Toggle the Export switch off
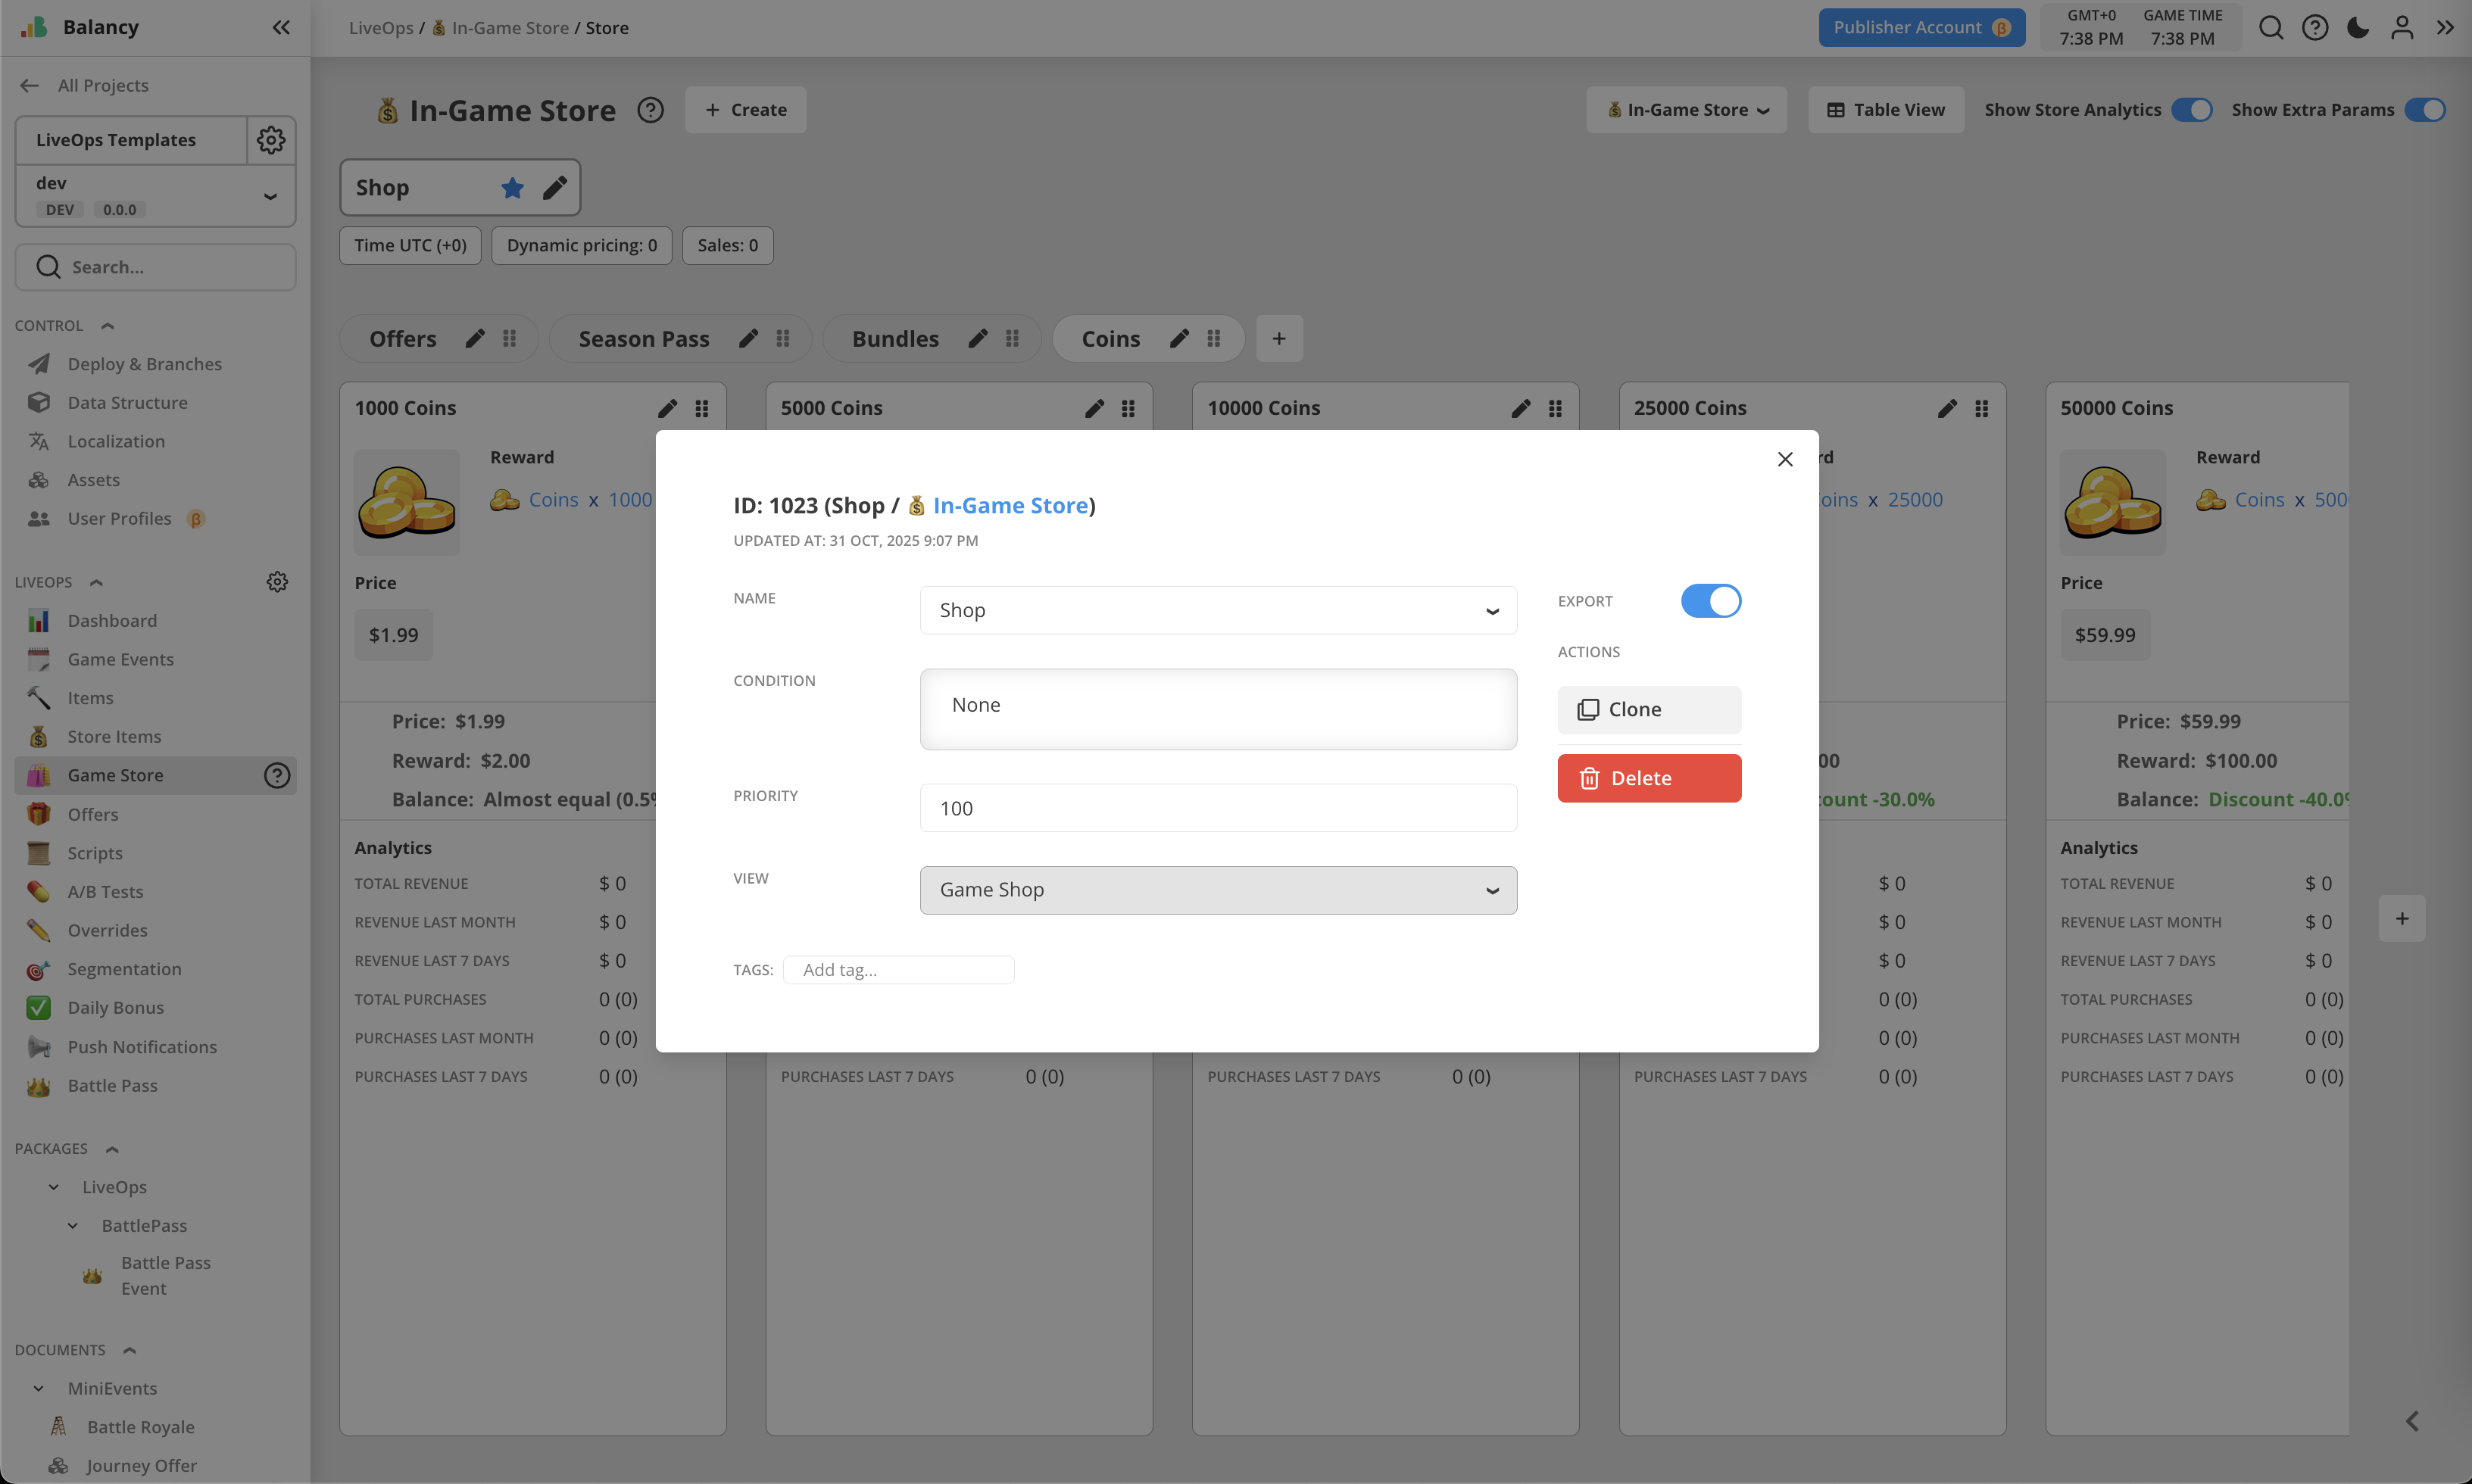The width and height of the screenshot is (2472, 1484). point(1710,601)
